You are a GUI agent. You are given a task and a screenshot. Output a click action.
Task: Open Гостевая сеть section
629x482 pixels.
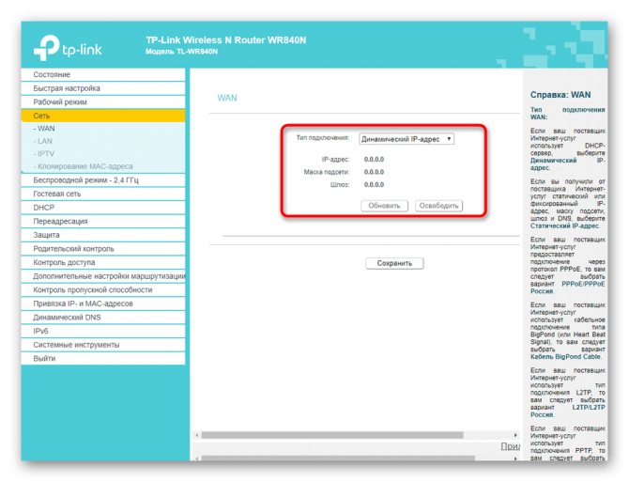tap(103, 194)
